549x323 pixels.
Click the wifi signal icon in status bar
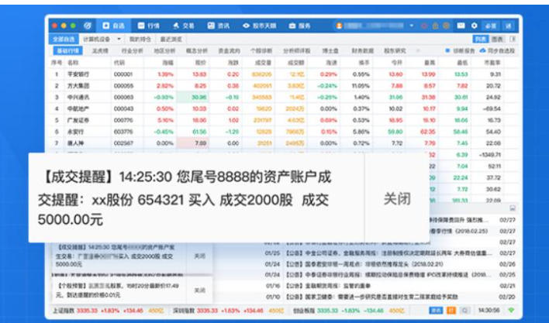click(509, 310)
